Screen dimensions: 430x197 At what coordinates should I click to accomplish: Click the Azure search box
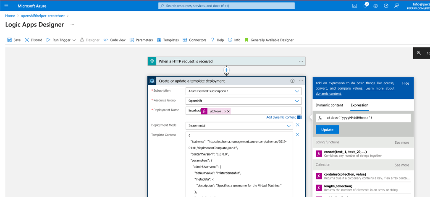[x=226, y=6]
